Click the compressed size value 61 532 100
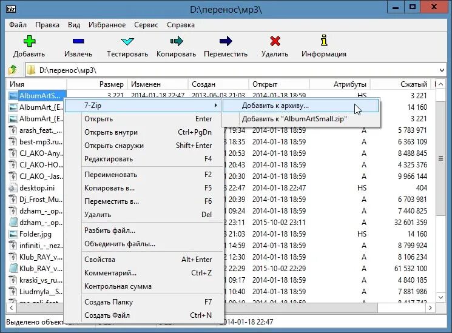 [x=411, y=269]
